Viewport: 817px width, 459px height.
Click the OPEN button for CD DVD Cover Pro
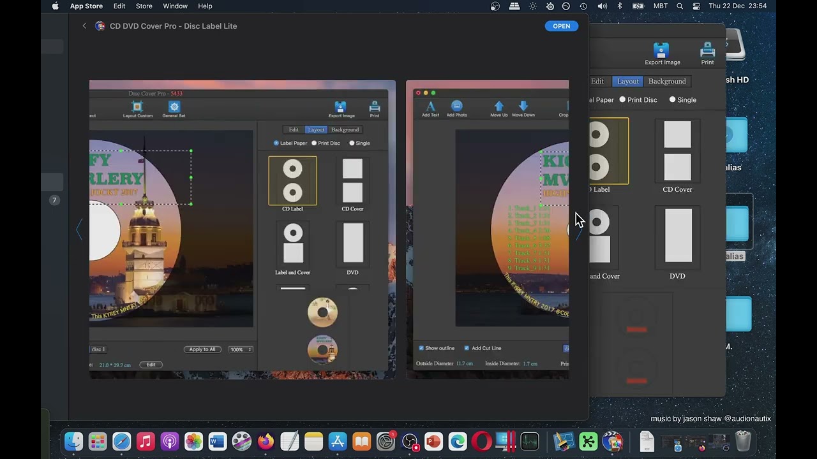562,26
